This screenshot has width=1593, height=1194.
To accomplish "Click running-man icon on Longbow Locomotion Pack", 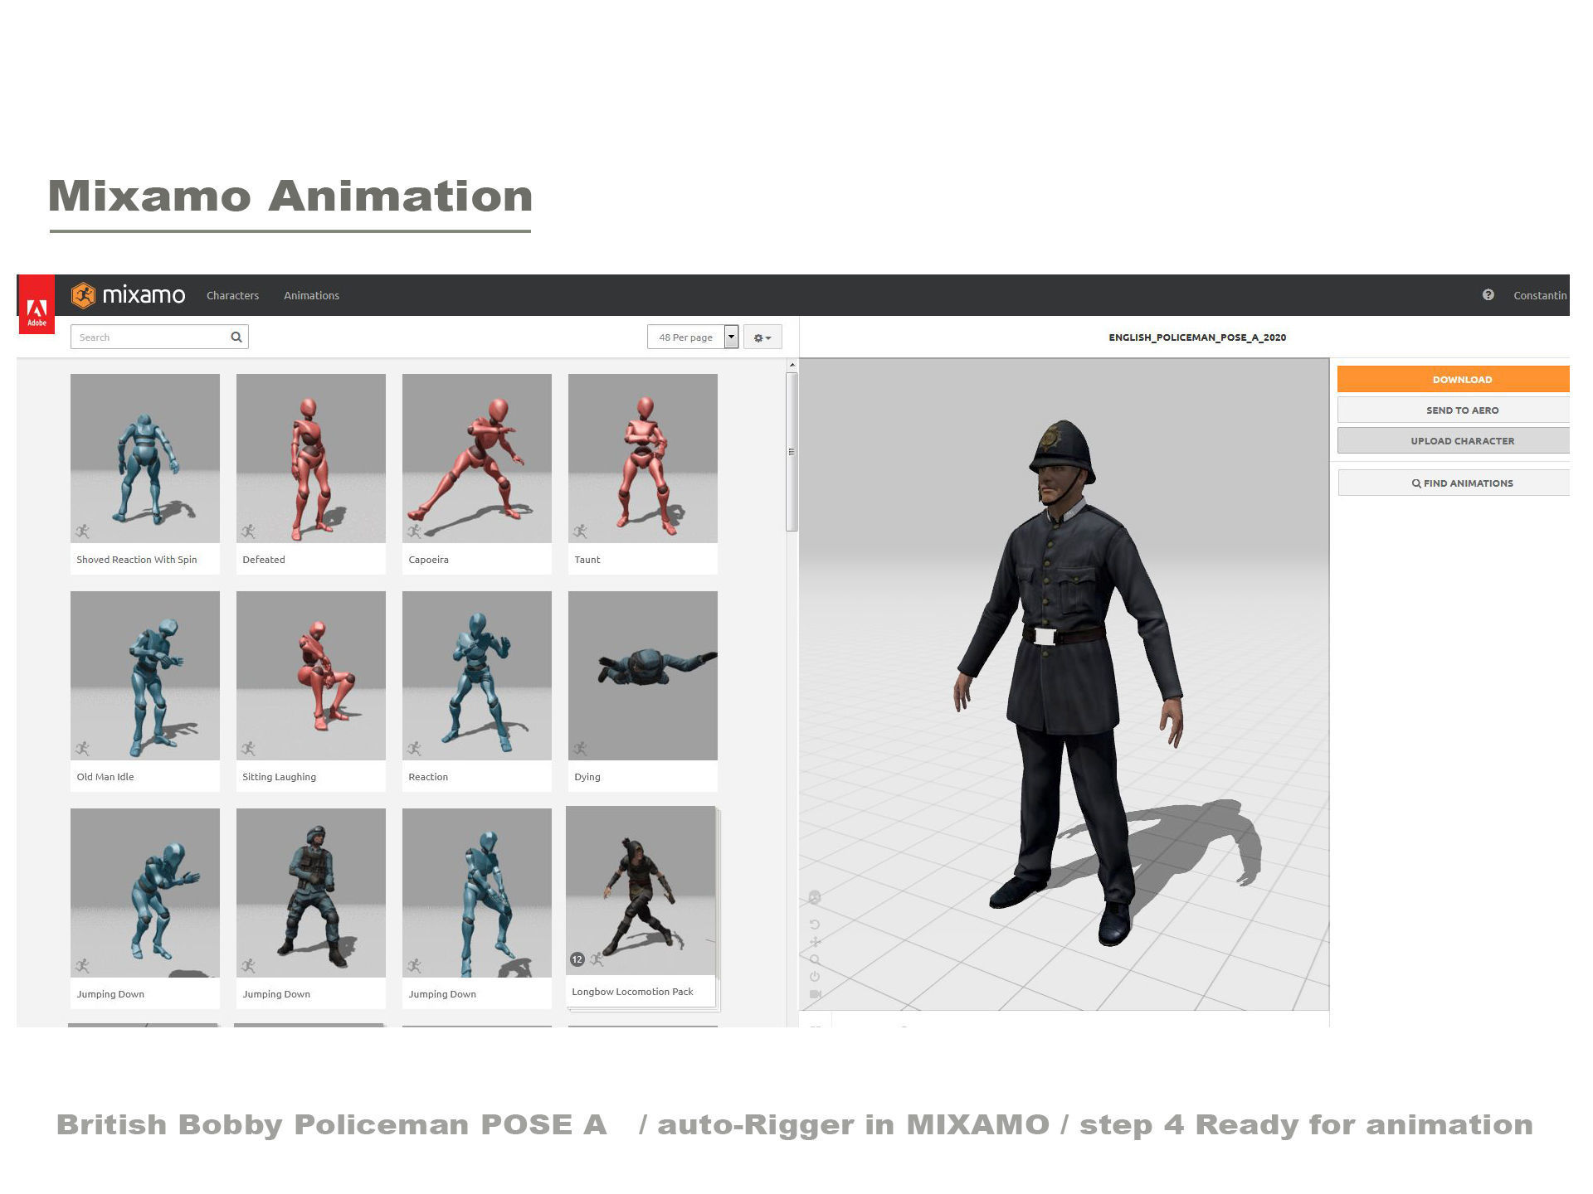I will pos(596,959).
